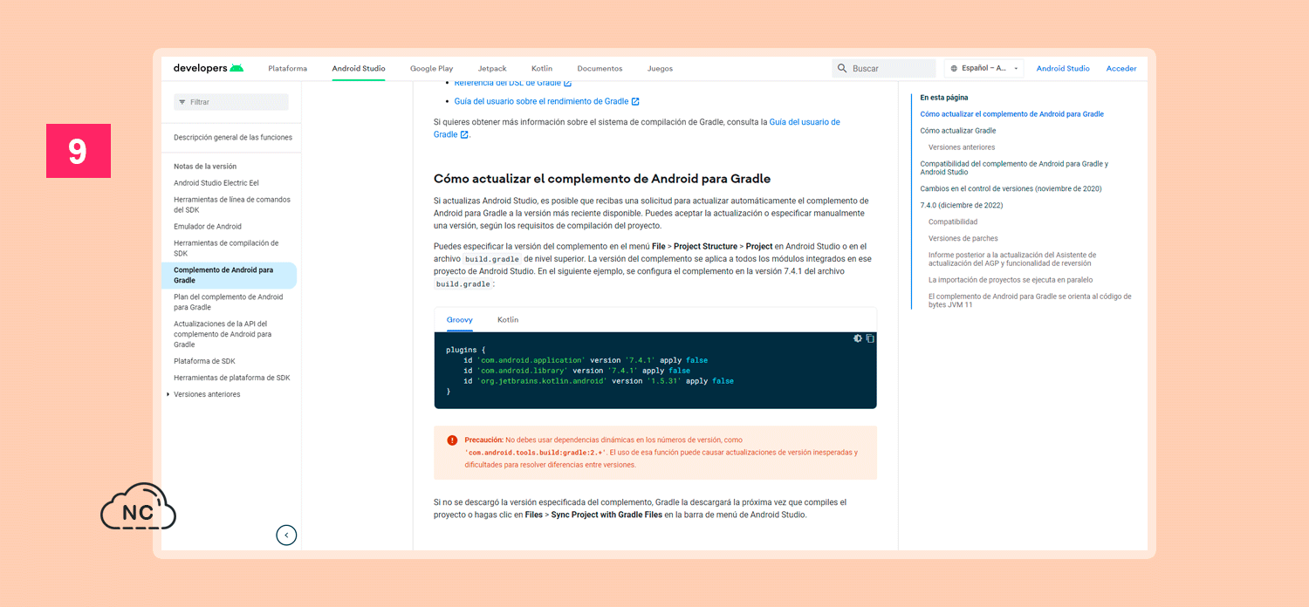Select Complemento de Android para Gradle item
Screen dimensions: 1309x607
[230, 276]
